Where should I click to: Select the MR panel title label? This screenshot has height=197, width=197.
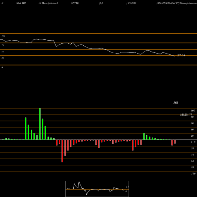(x=176, y=102)
